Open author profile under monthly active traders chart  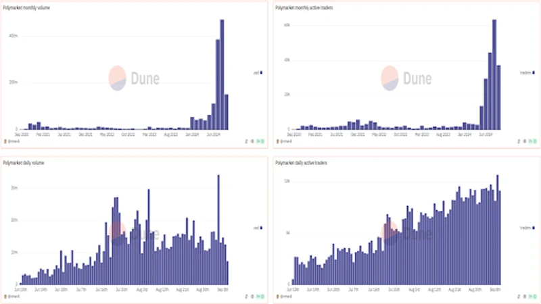pos(284,141)
